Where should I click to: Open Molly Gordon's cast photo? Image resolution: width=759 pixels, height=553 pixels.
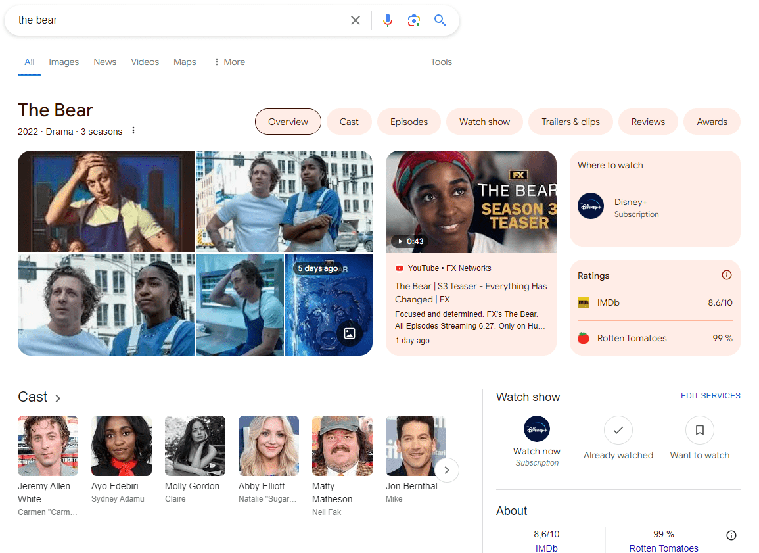[x=195, y=446]
